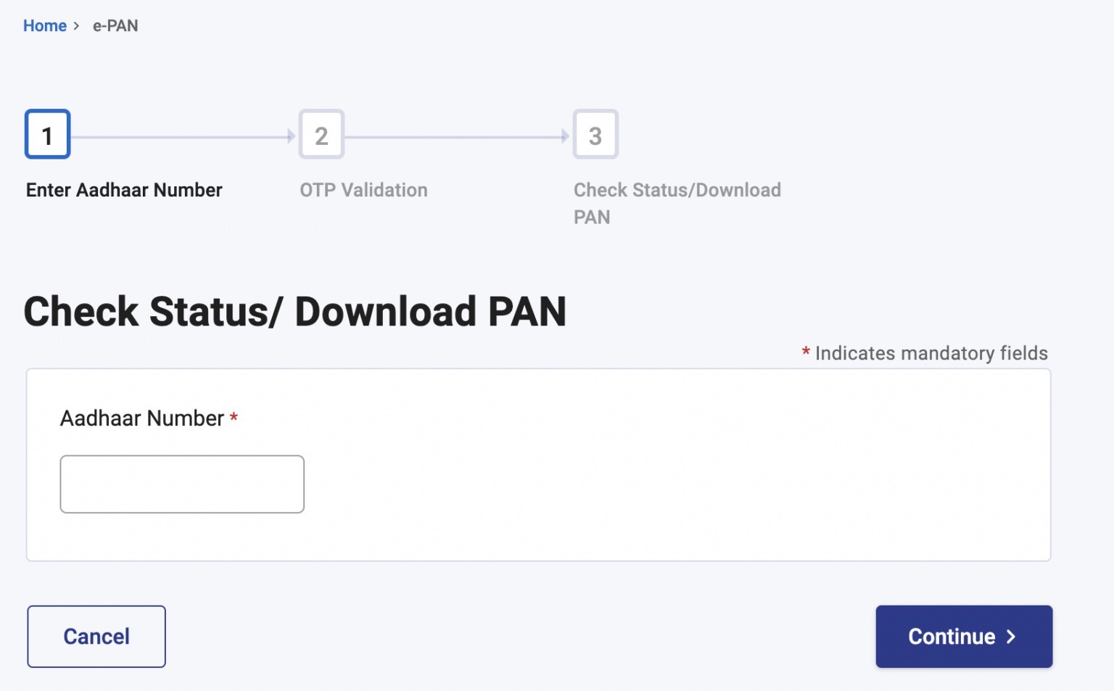Image resolution: width=1114 pixels, height=691 pixels.
Task: Select the e-PAN breadcrumb item
Action: point(115,26)
